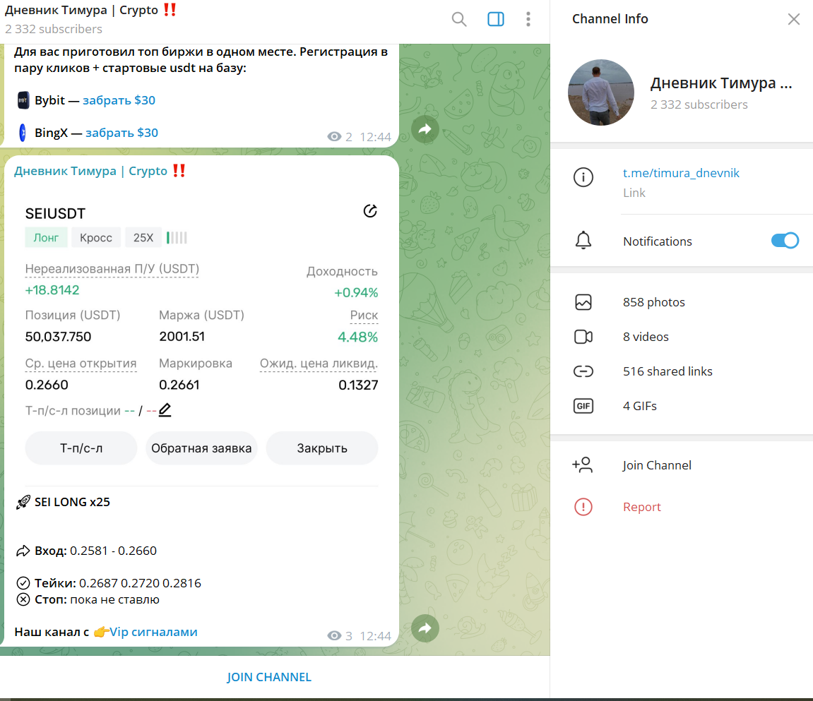Click the share arrow icon before Вход

[23, 551]
